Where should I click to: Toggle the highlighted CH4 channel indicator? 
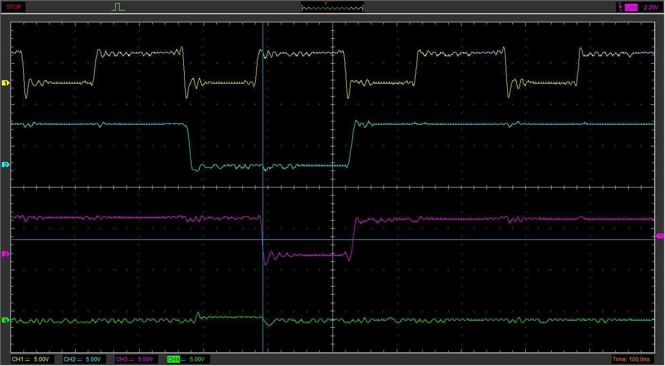pos(173,359)
